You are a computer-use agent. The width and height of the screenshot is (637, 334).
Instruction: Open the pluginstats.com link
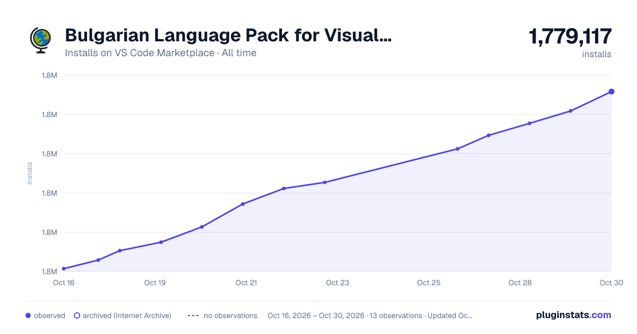[x=574, y=315]
